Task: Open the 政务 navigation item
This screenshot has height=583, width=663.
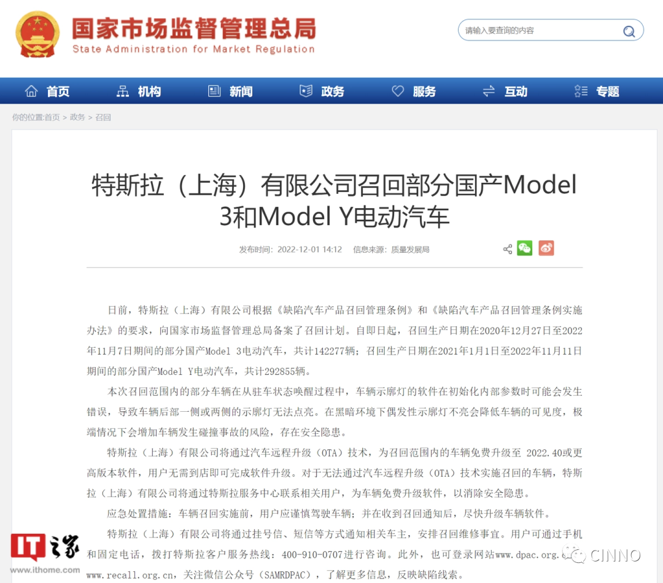Action: click(x=333, y=91)
